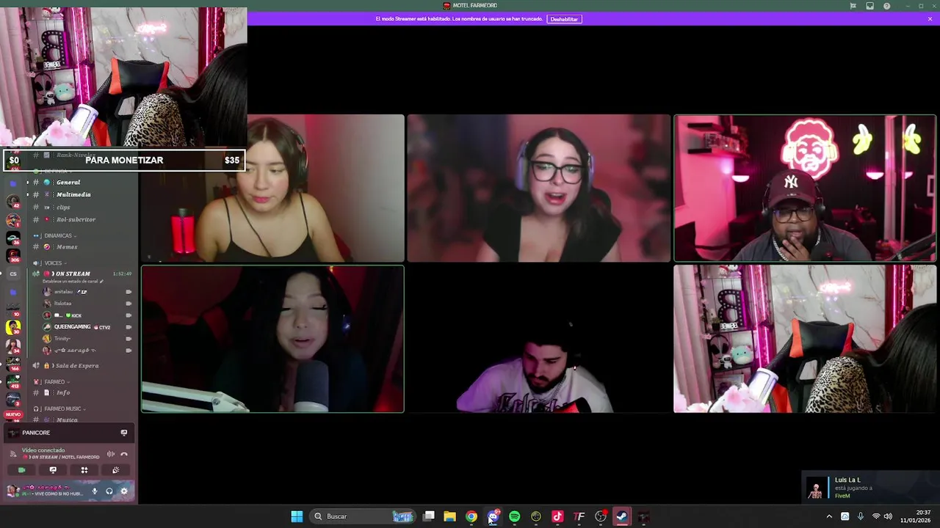The width and height of the screenshot is (940, 528).
Task: Open the clock and date flyout
Action: coord(916,516)
